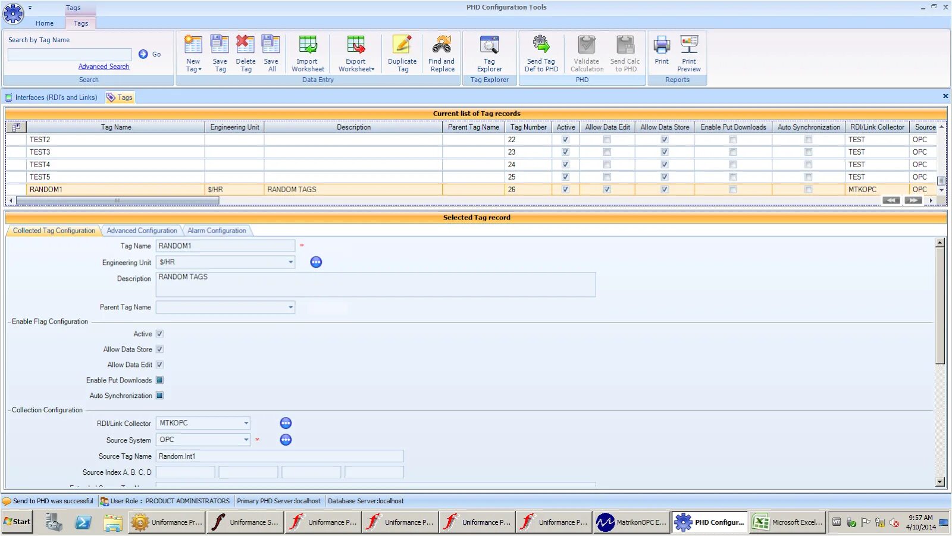Toggle Active checkbox in Enable Flag Configuration
952x536 pixels.
159,334
